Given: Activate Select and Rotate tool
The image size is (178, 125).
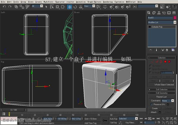Looking at the screenshot, I should (x=75, y=7).
